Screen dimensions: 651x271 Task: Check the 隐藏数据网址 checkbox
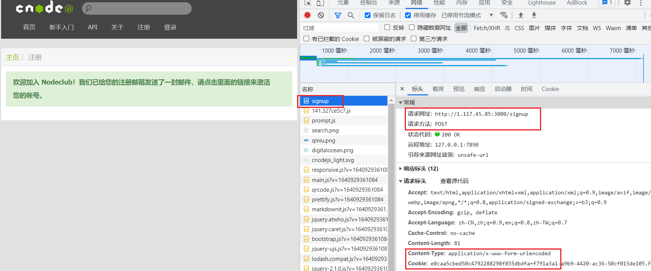click(x=412, y=27)
